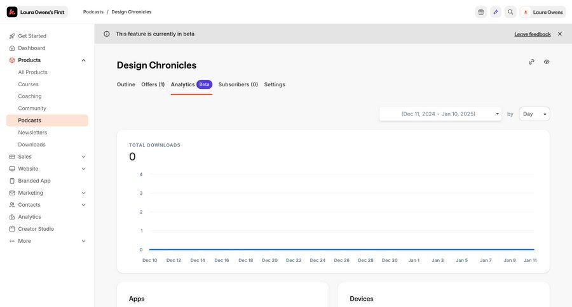Viewport: 572px width, 307px height.
Task: Expand the Marketing section chevron
Action: point(83,193)
